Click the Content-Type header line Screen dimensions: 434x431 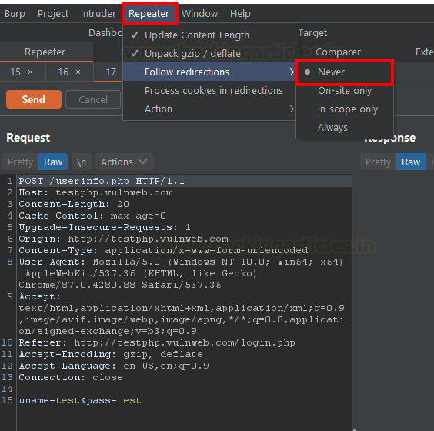pyautogui.click(x=163, y=250)
